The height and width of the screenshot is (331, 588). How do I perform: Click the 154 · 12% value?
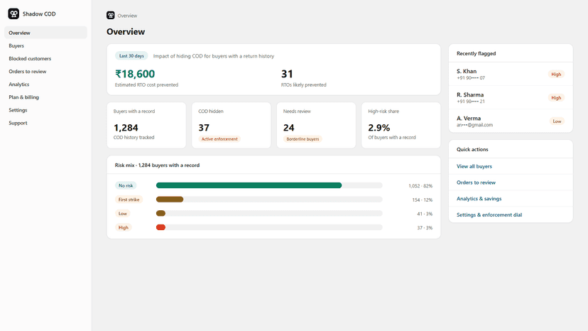tap(423, 200)
